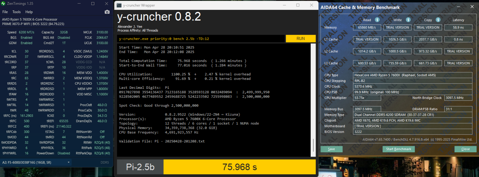Open the Tools menu in ZenTimings
Viewport: 479px width, 177px height.
(16, 12)
